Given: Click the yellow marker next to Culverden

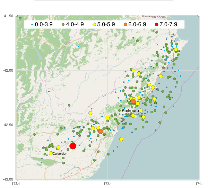Looking at the screenshot, I should 51,153.
